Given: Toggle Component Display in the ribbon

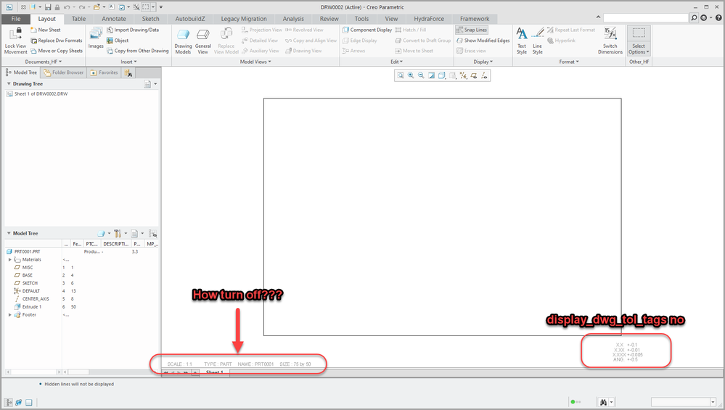Looking at the screenshot, I should (x=366, y=30).
